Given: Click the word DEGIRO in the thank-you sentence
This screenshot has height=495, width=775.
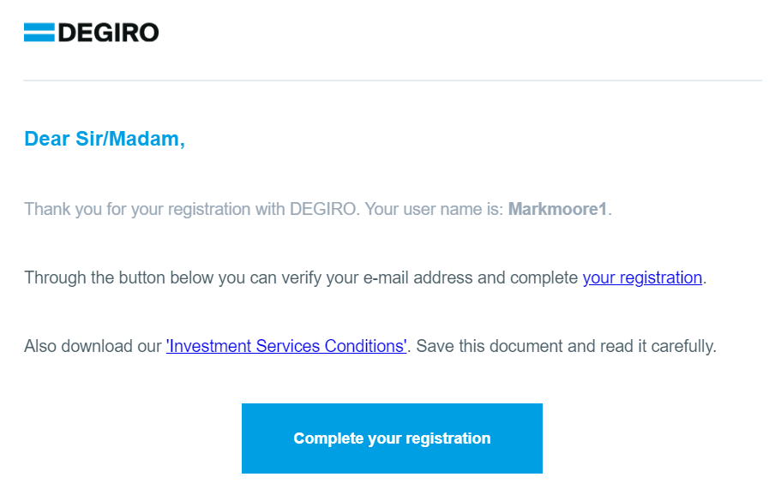Looking at the screenshot, I should pos(321,209).
